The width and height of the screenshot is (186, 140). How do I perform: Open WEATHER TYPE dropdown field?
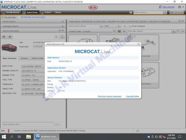point(33,93)
